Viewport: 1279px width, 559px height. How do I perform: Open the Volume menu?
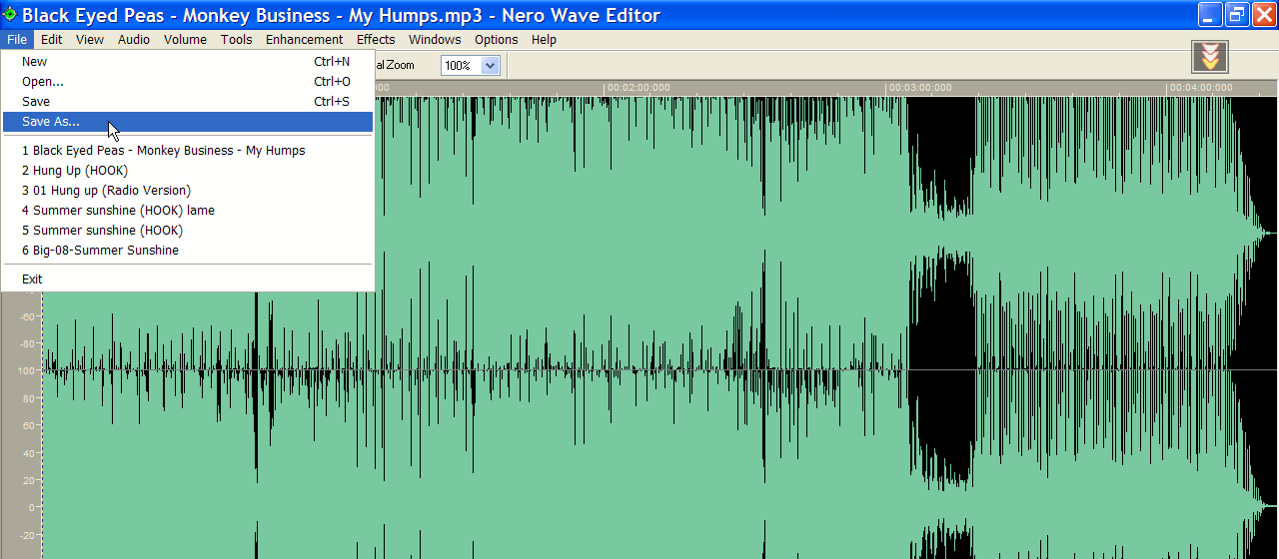tap(185, 40)
